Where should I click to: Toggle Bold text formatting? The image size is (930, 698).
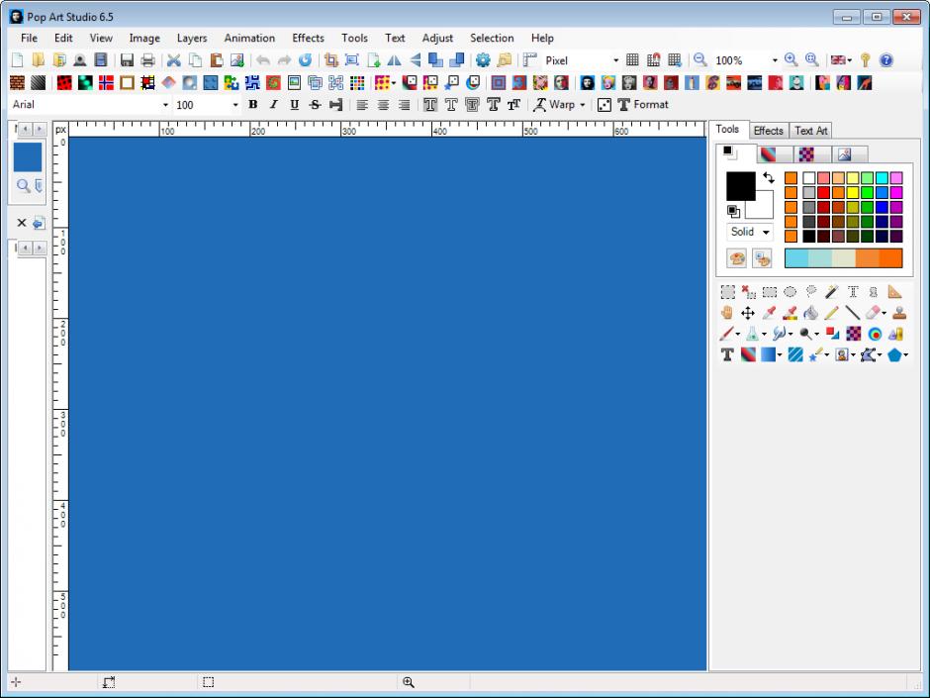pos(253,104)
